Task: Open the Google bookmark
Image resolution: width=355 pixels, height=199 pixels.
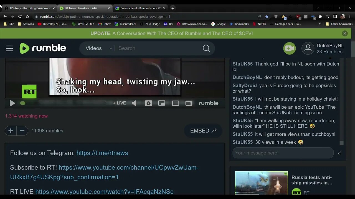Action: tap(219, 24)
